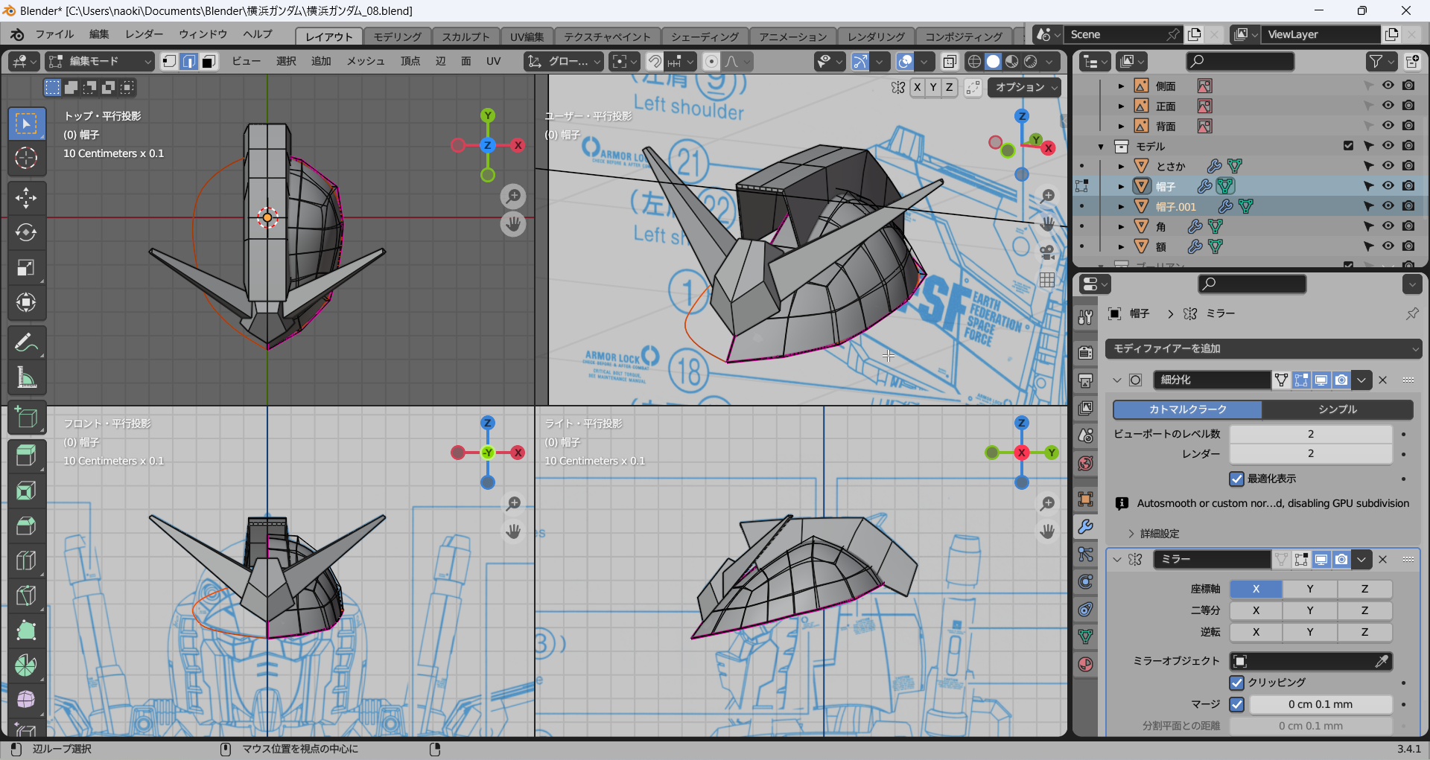Select the Move tool in left toolbar
The width and height of the screenshot is (1430, 760).
pos(26,198)
